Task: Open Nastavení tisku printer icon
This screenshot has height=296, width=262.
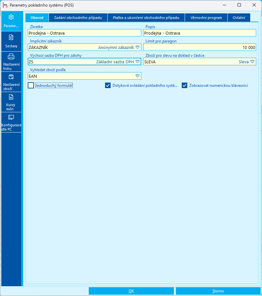Action: coord(11,56)
